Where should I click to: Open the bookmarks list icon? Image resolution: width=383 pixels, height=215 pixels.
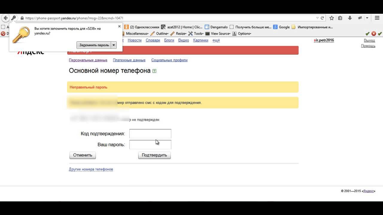[x=340, y=18]
